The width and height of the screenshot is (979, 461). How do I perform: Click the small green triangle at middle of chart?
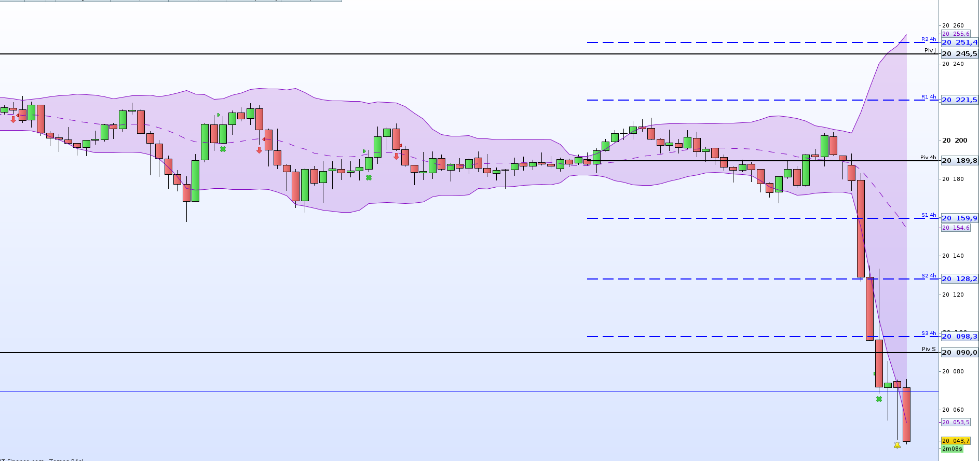pyautogui.click(x=364, y=151)
